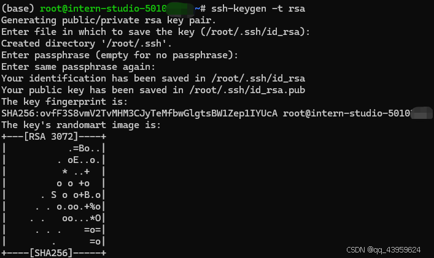This screenshot has height=258, width=434.
Task: Click the SHA256 fingerprint string
Action: pyautogui.click(x=139, y=113)
